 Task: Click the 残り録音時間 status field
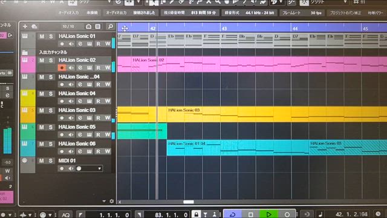pyautogui.click(x=190, y=13)
